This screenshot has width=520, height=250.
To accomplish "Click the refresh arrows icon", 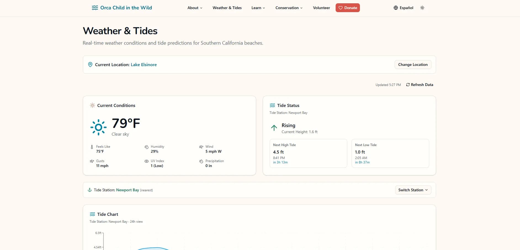I will tap(408, 85).
